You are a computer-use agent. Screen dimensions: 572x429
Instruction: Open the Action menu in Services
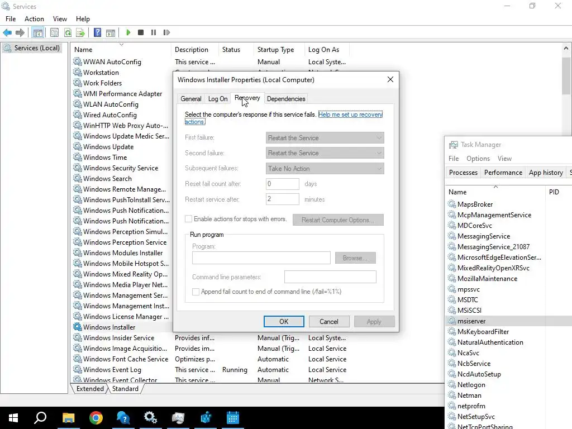coord(34,19)
